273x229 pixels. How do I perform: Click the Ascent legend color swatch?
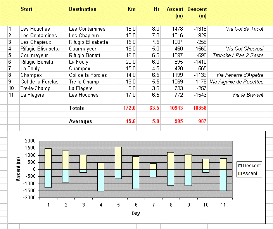coord(240,173)
